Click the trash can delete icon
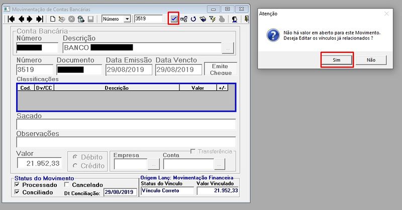Image resolution: width=402 pixels, height=210 pixels. (81, 19)
